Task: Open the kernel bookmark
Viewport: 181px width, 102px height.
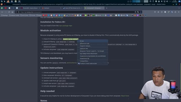Action: pos(98,15)
